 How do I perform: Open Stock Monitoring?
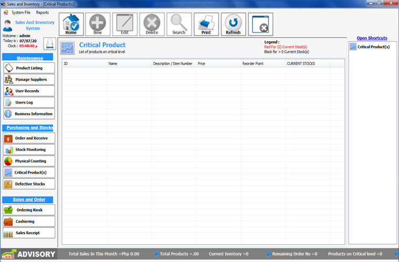coord(29,149)
